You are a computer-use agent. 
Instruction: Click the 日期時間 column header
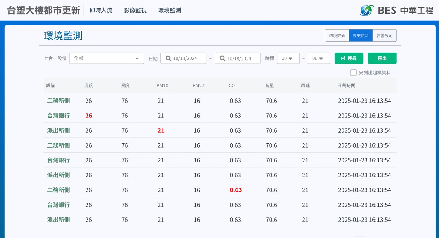click(x=346, y=85)
